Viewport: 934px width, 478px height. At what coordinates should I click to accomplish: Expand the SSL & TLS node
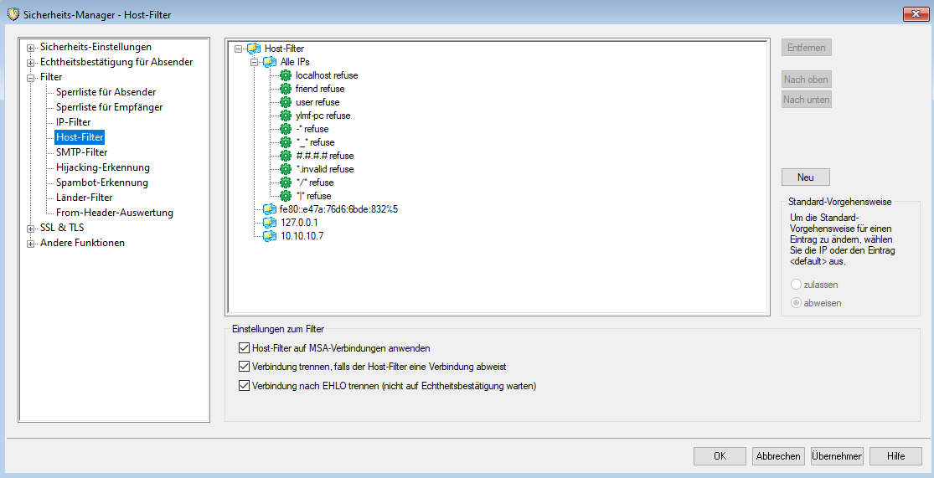pos(31,229)
